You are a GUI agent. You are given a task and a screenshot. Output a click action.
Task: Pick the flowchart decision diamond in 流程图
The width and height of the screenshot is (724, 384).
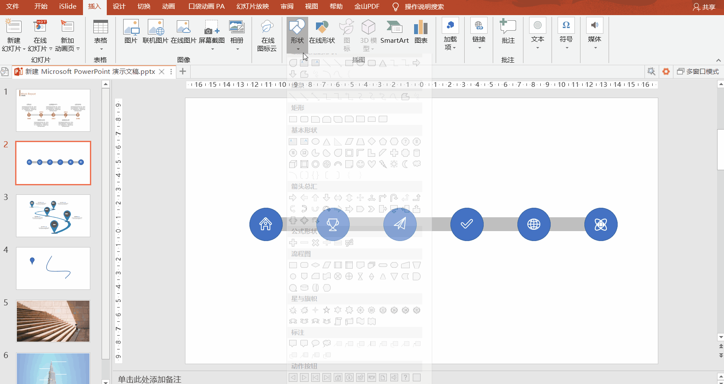(316, 265)
